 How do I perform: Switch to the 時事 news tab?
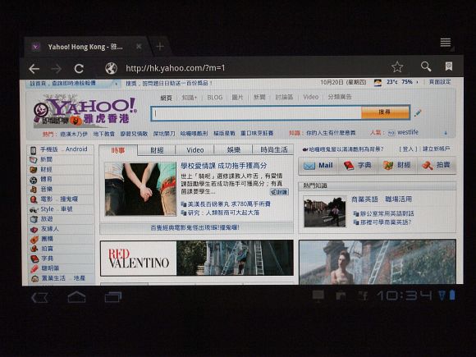point(118,150)
